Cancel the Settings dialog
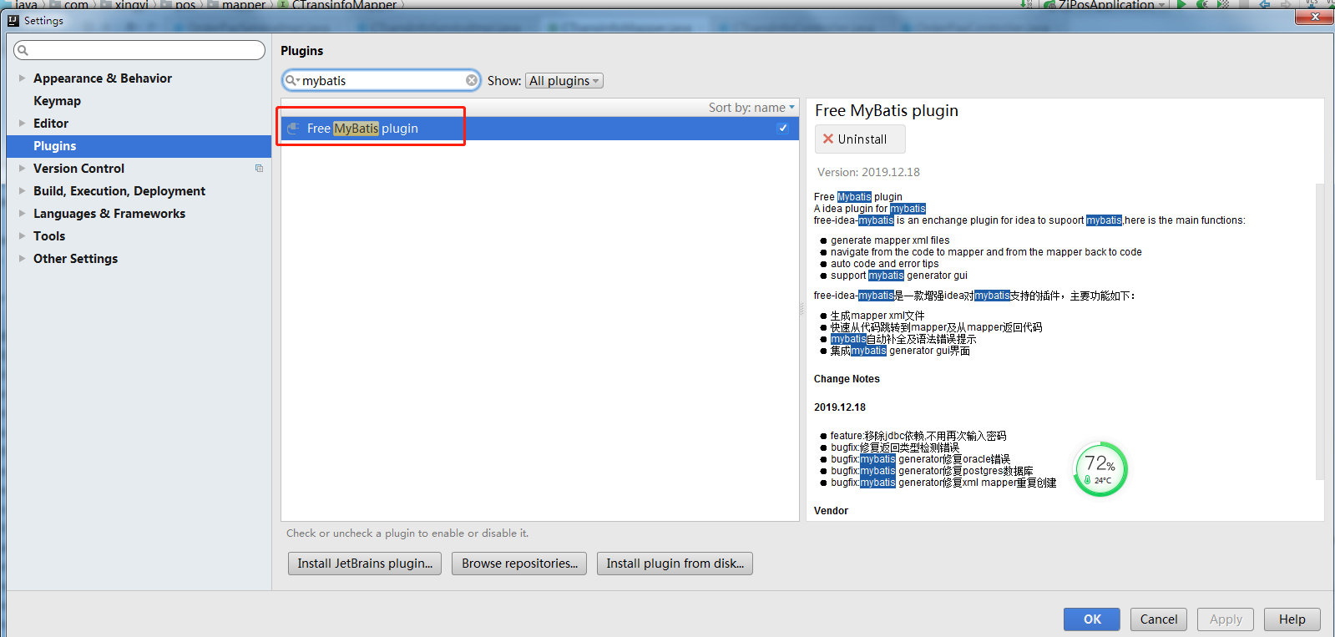 coord(1159,619)
